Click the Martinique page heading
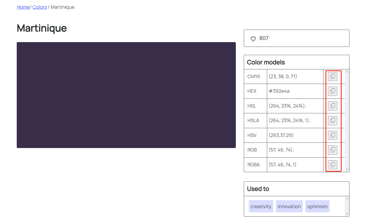This screenshot has height=219, width=371. [42, 28]
